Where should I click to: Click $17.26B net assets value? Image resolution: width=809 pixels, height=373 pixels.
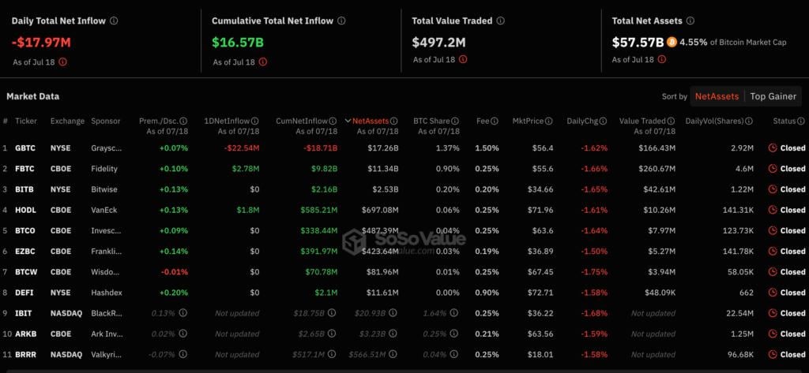click(383, 148)
